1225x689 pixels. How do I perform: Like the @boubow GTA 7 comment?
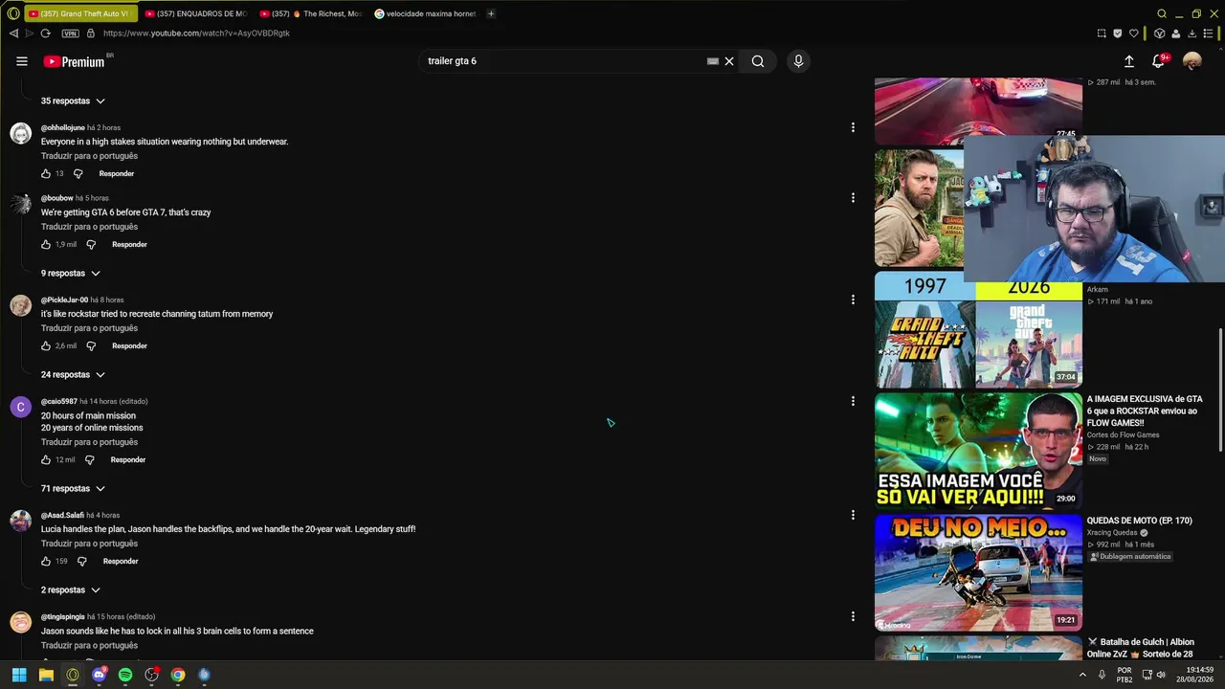46,245
